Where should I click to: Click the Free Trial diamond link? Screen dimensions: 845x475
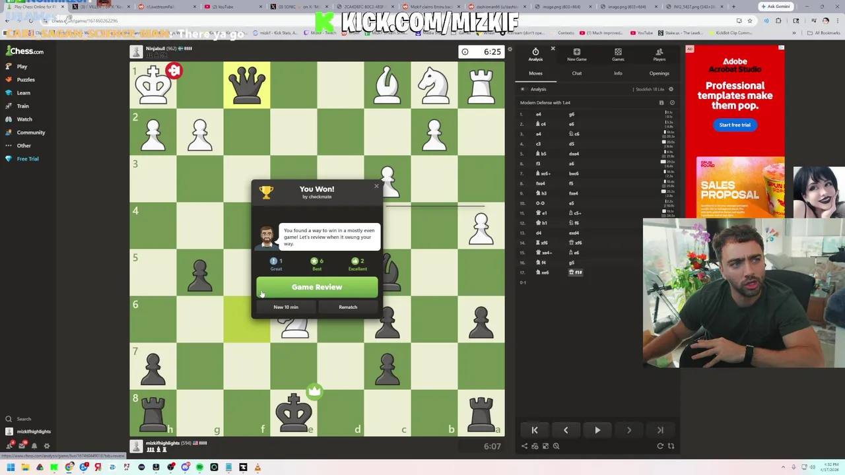click(x=22, y=158)
